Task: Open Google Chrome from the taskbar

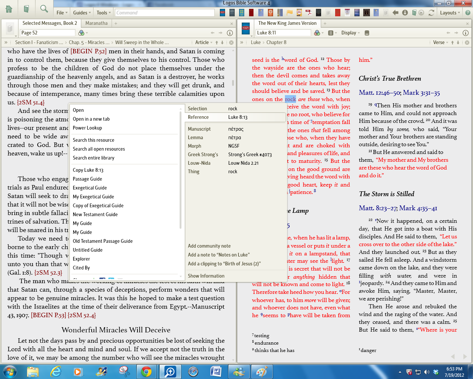Action: 146,372
